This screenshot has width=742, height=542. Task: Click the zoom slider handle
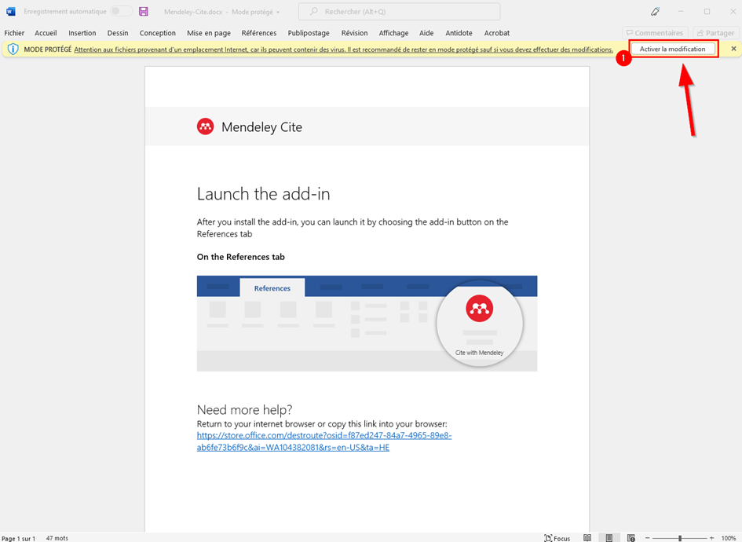click(680, 538)
